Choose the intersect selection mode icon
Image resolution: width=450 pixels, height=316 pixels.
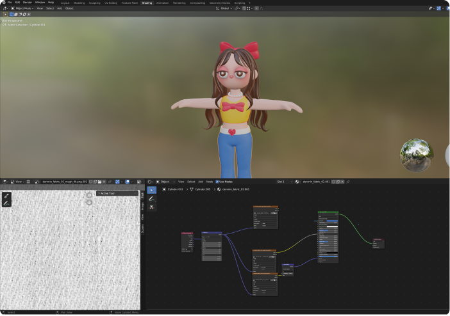pyautogui.click(x=29, y=14)
